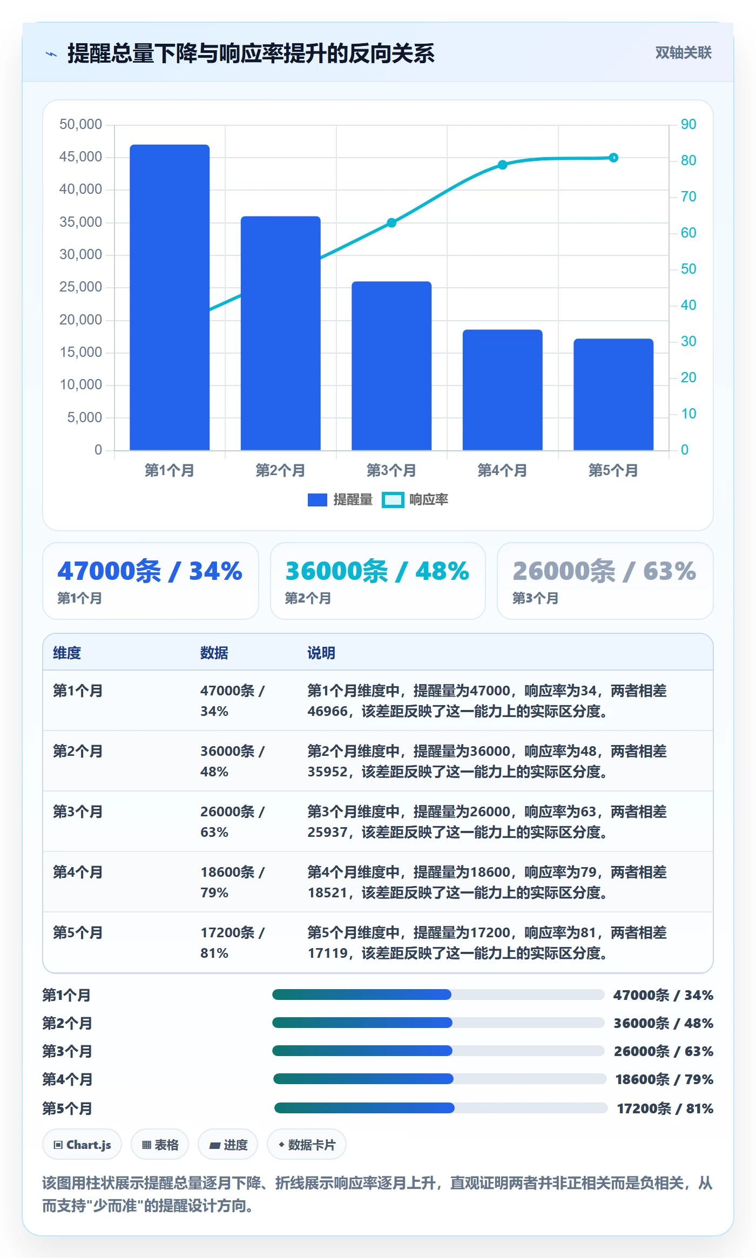Click the 第4个月 bar in the chart
The width and height of the screenshot is (756, 1258).
(x=503, y=390)
